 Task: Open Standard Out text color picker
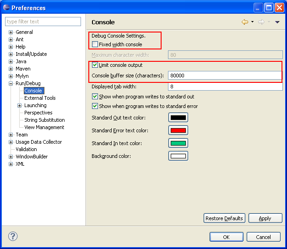178,117
